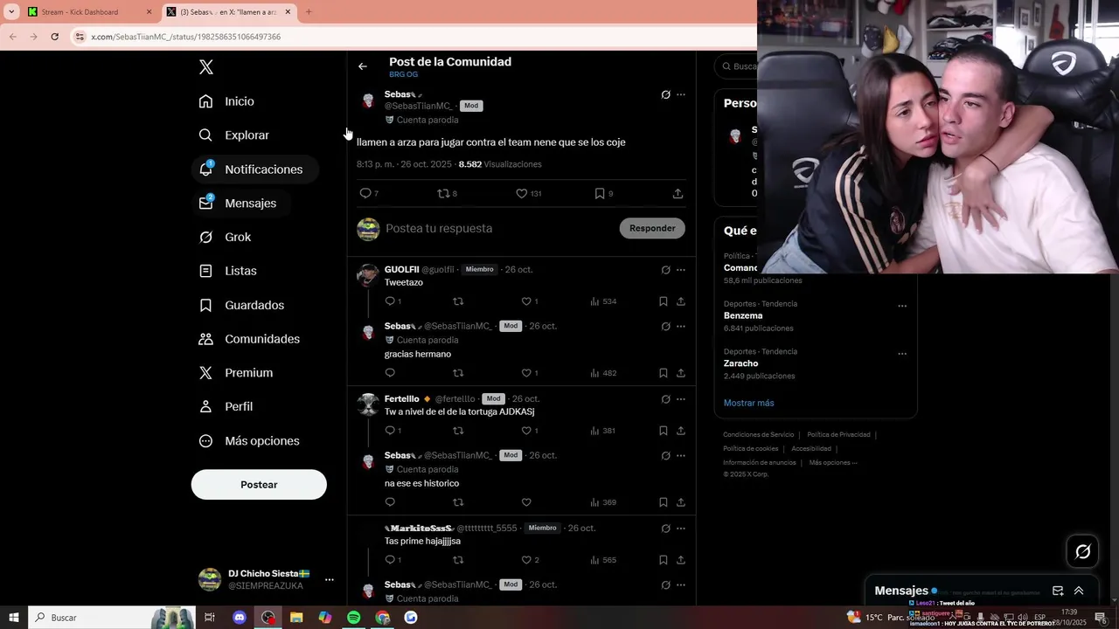Repost GUOLFII's 'Tweetazo' reply
The width and height of the screenshot is (1119, 629).
click(458, 301)
